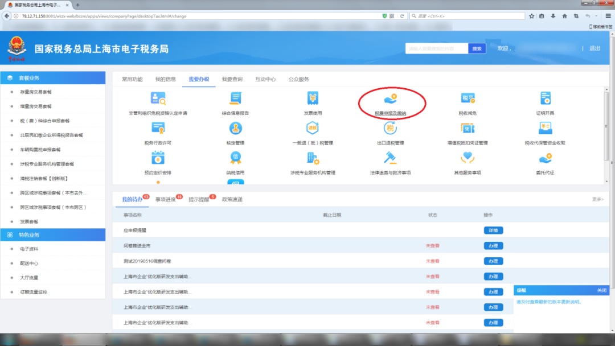Switch to the 我要查询 tab

(232, 79)
